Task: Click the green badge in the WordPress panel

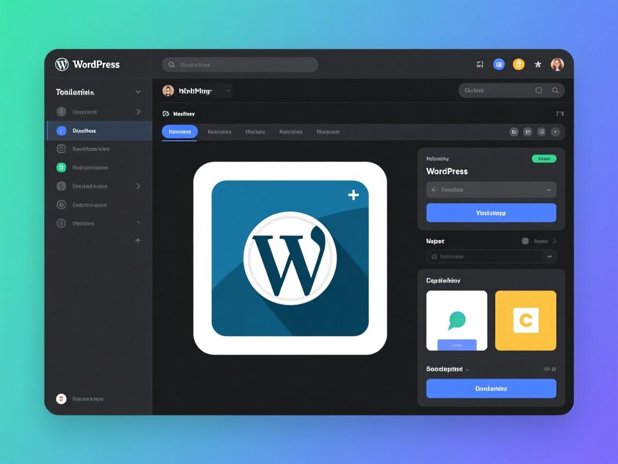Action: (x=544, y=158)
